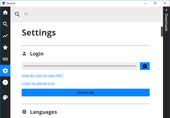
Task: Open theme palette icon in sidebar
Action: pyautogui.click(x=5, y=97)
